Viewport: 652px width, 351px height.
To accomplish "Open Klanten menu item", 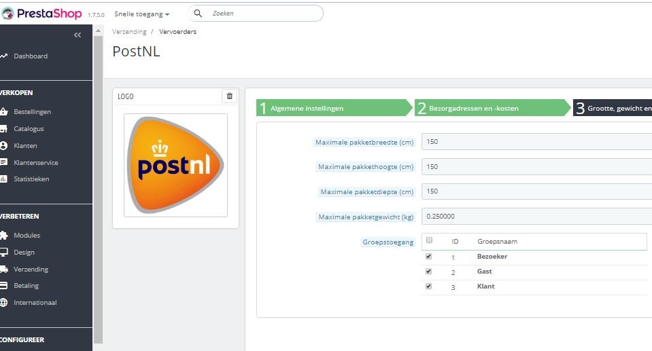I will (25, 146).
